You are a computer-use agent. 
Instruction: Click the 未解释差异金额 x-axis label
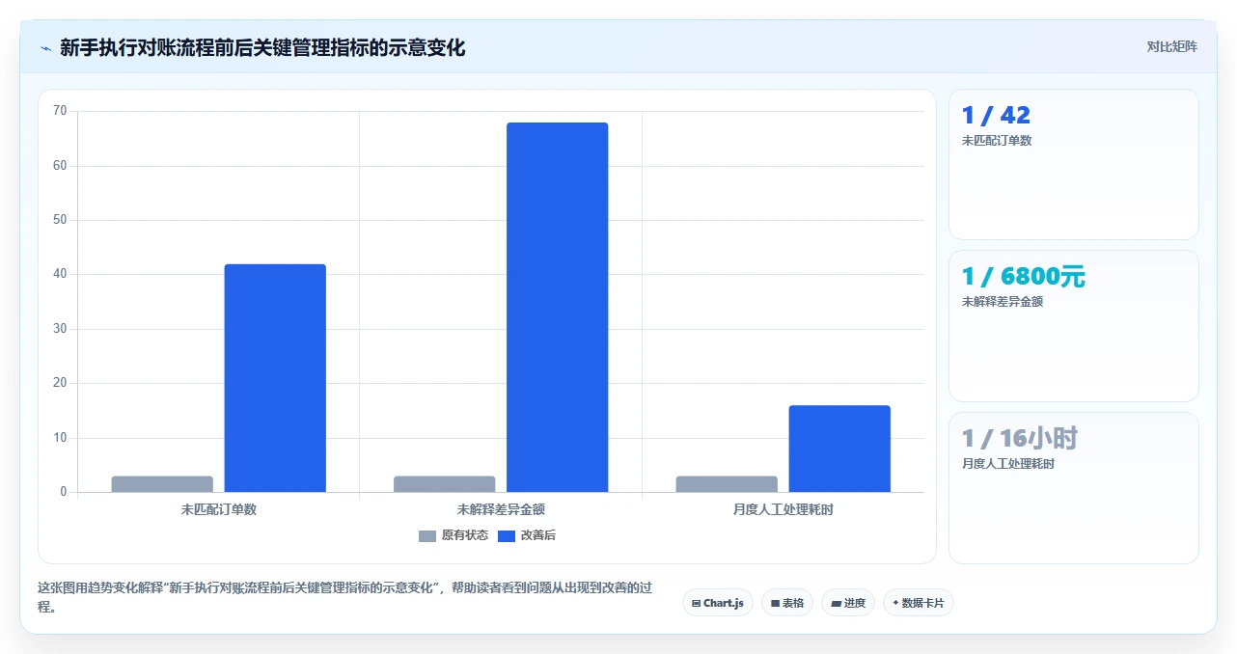[x=501, y=509]
